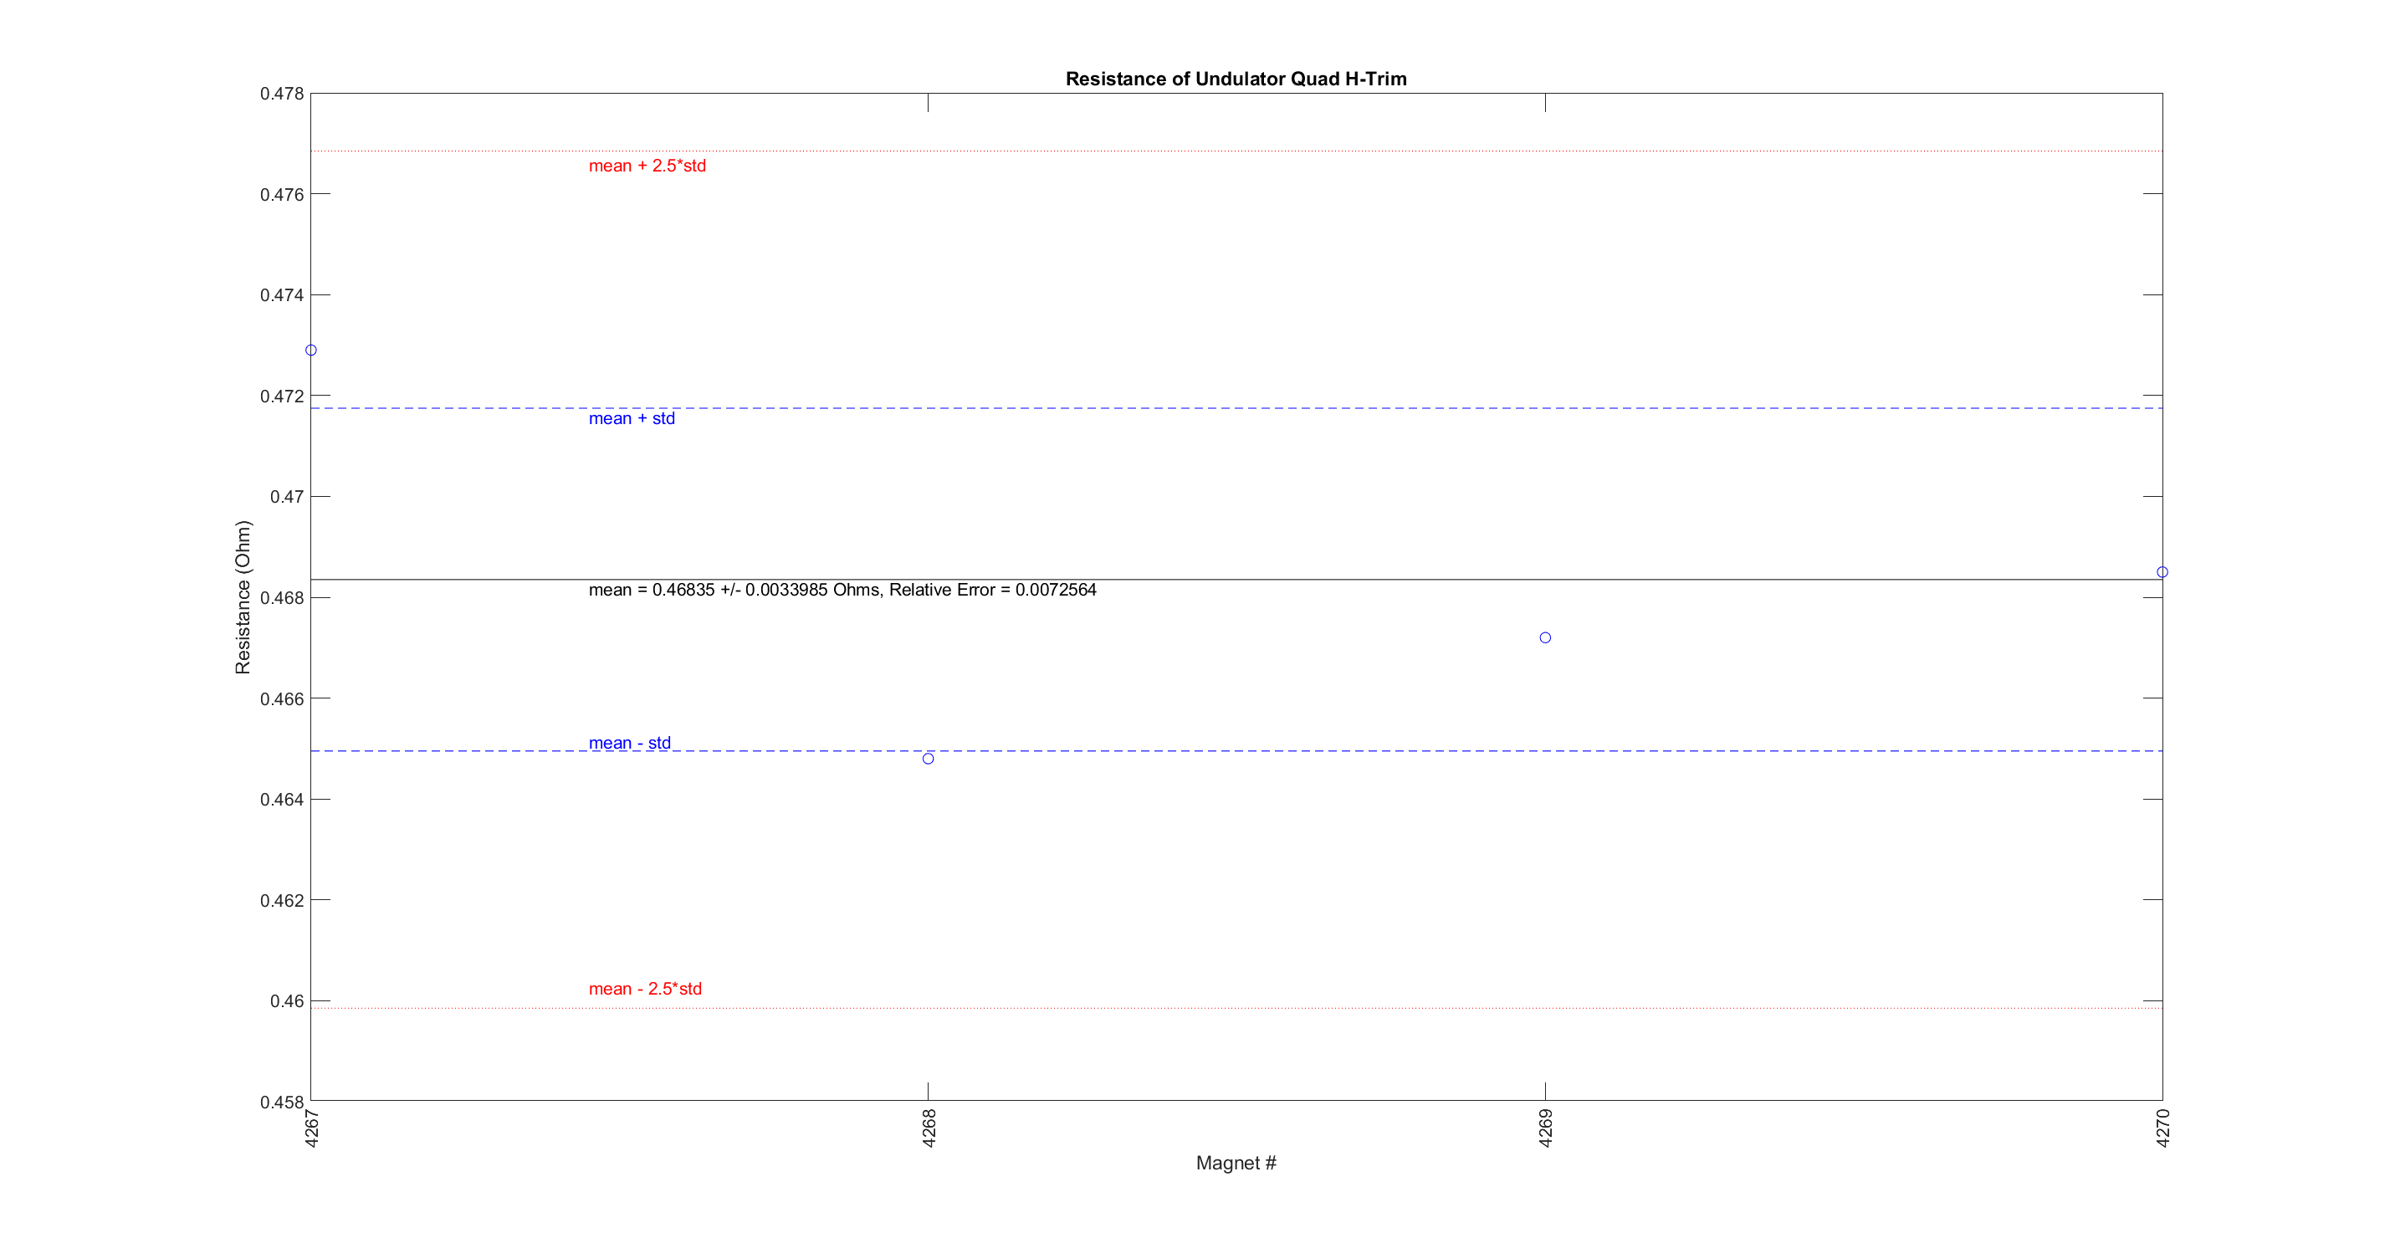Click the 4268 x-axis tick label
This screenshot has height=1238, width=2390.
point(929,1128)
